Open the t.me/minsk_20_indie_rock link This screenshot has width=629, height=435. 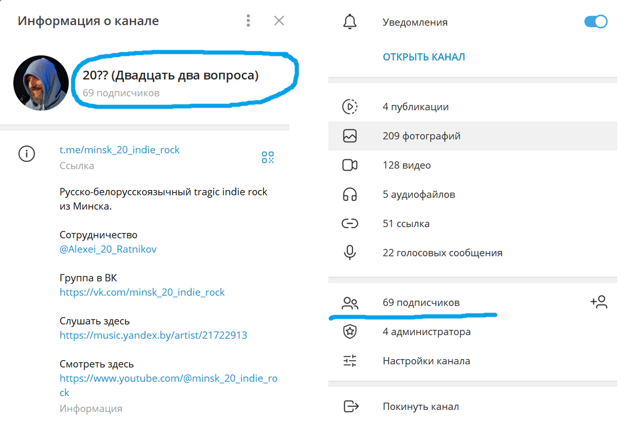119,150
